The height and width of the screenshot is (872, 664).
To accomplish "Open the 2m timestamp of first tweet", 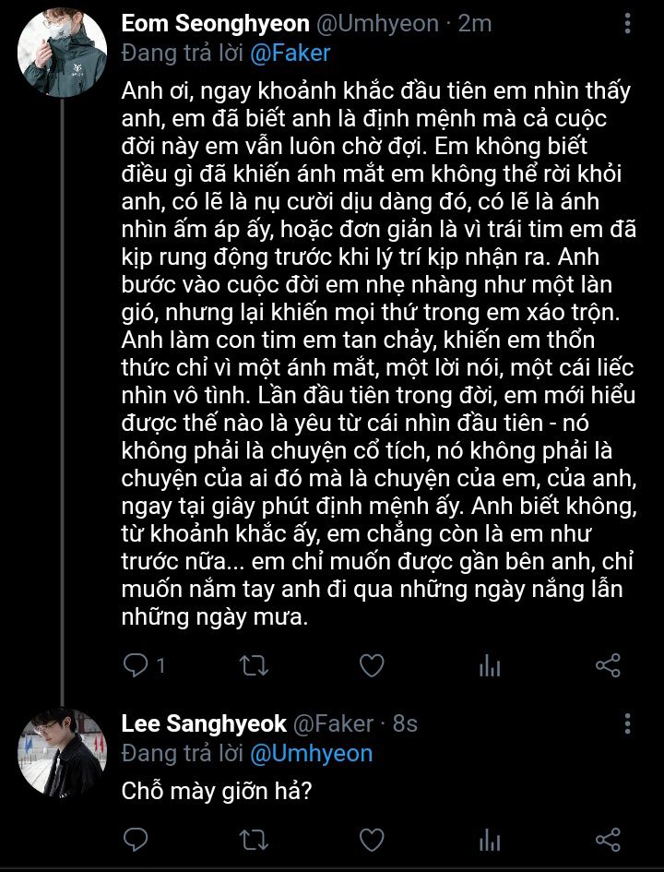I will coord(475,23).
